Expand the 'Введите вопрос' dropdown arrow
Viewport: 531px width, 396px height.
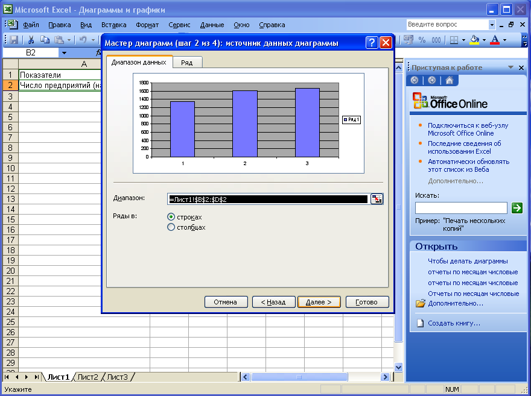pyautogui.click(x=492, y=25)
